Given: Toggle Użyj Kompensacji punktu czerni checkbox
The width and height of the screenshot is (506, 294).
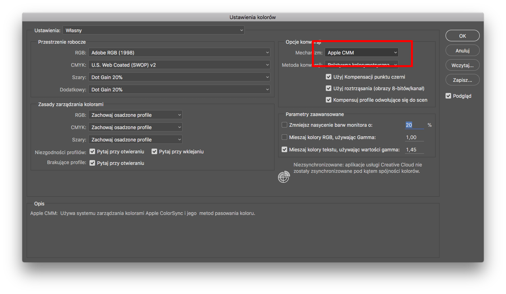Looking at the screenshot, I should (329, 77).
